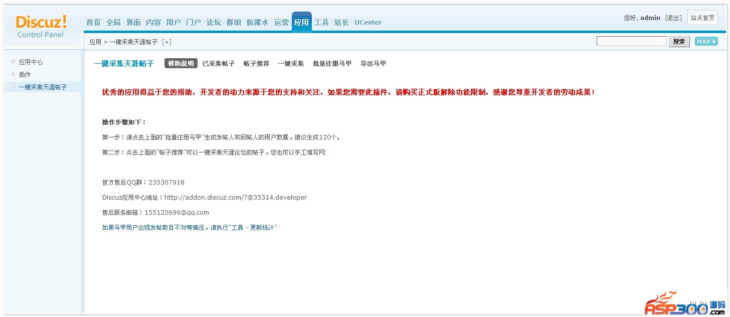Click the 一键采集天涯帖子 page title

pyautogui.click(x=124, y=64)
